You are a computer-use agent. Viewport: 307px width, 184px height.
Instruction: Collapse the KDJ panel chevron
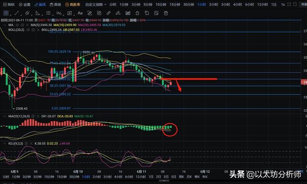pyautogui.click(x=5, y=144)
